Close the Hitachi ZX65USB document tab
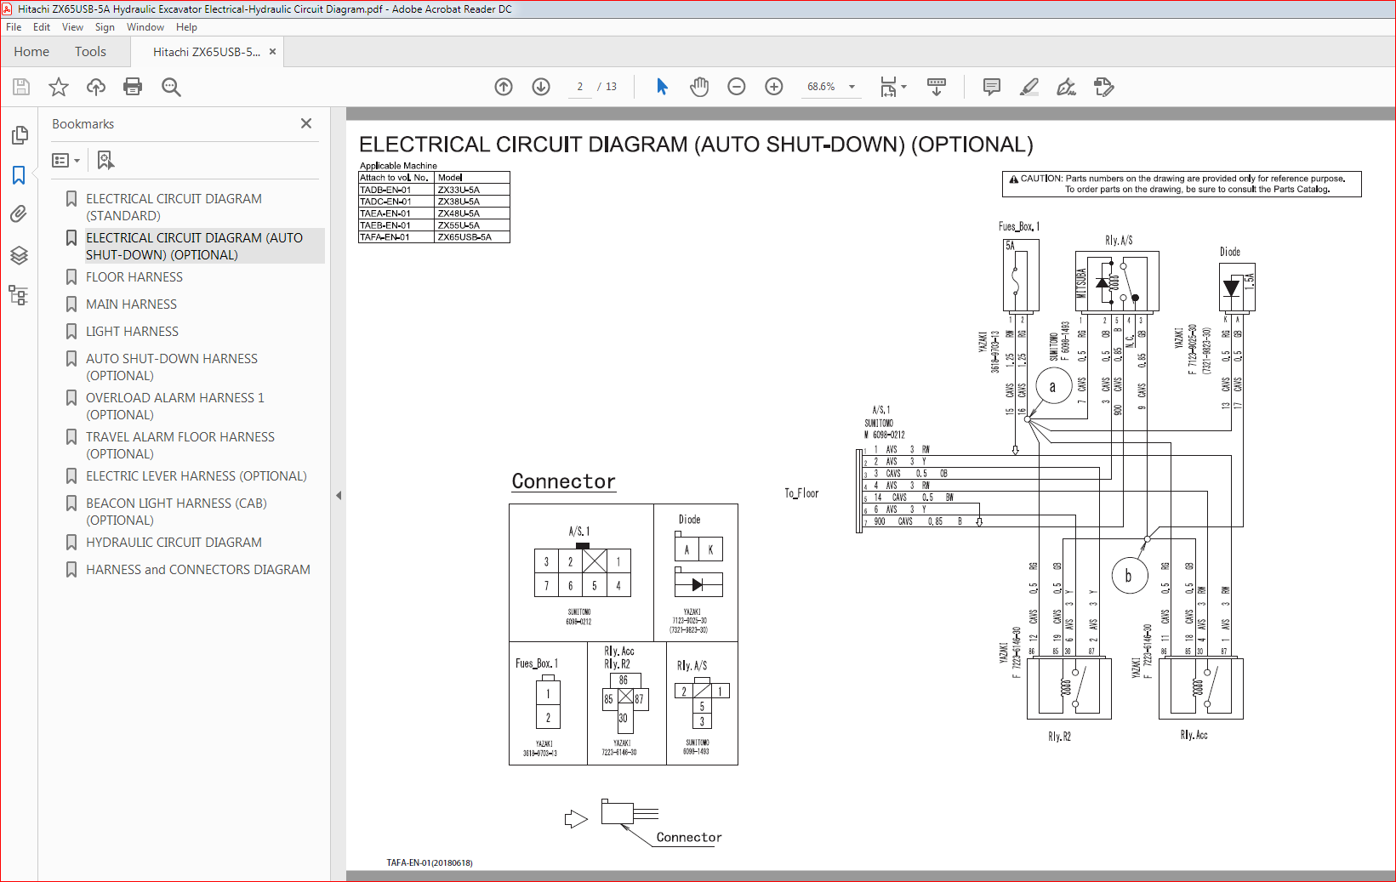Image resolution: width=1396 pixels, height=882 pixels. click(272, 52)
